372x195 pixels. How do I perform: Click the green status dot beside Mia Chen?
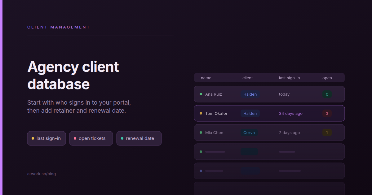[201, 132]
